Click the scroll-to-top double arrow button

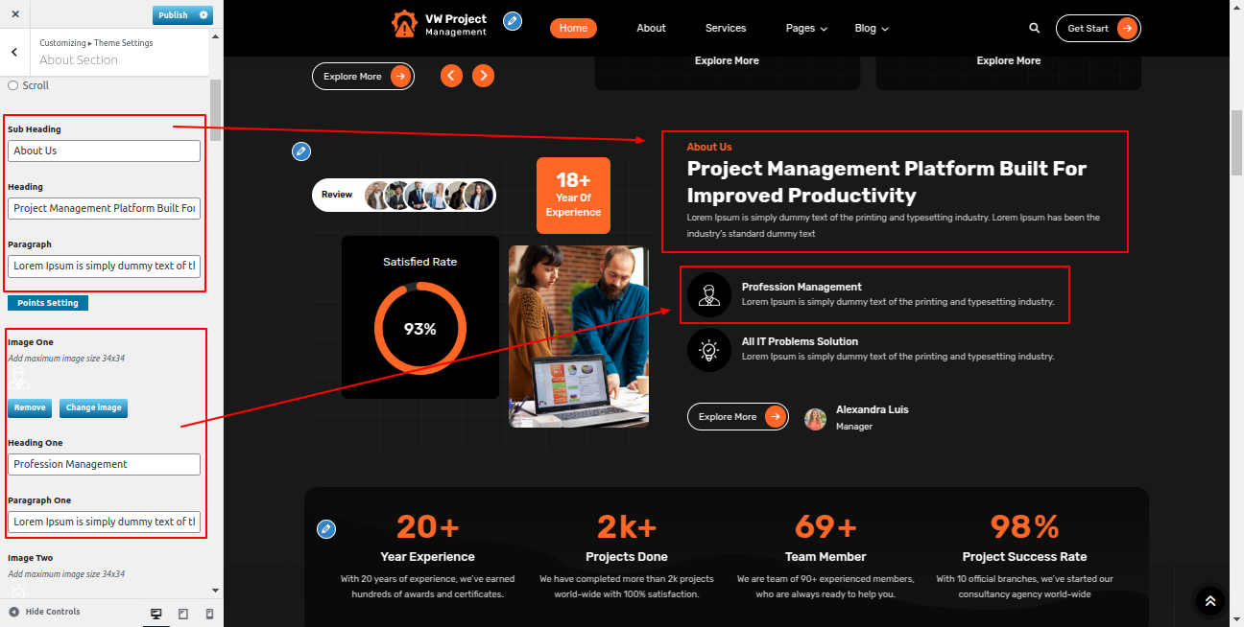point(1209,601)
